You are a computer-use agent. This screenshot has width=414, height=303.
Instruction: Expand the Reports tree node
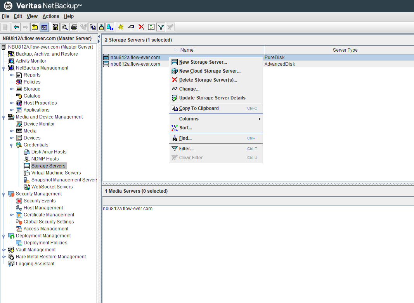tap(12, 75)
